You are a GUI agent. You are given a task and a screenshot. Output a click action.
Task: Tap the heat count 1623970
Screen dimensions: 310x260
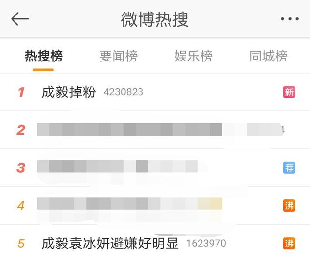[x=206, y=244]
